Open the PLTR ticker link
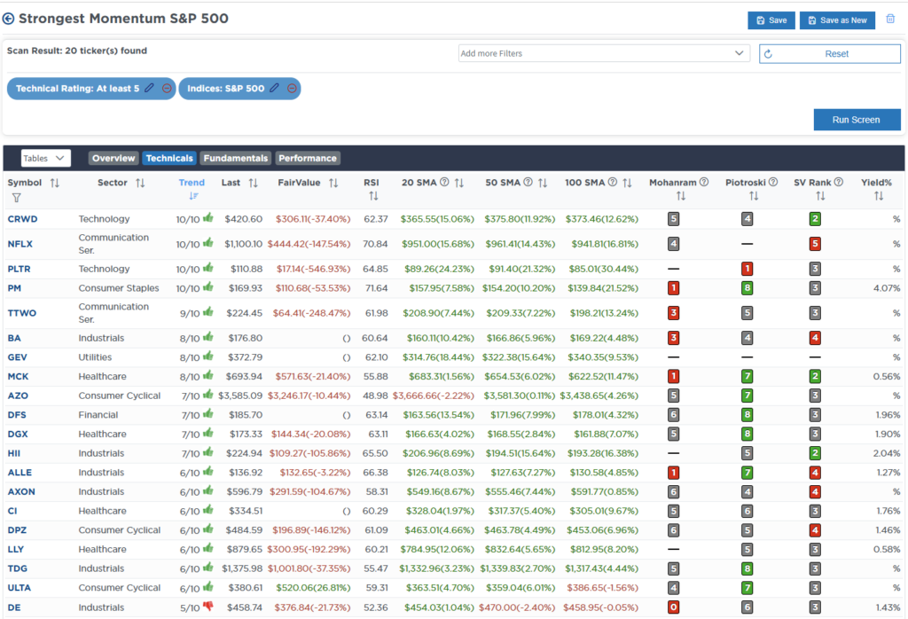The height and width of the screenshot is (619, 908). coord(20,269)
